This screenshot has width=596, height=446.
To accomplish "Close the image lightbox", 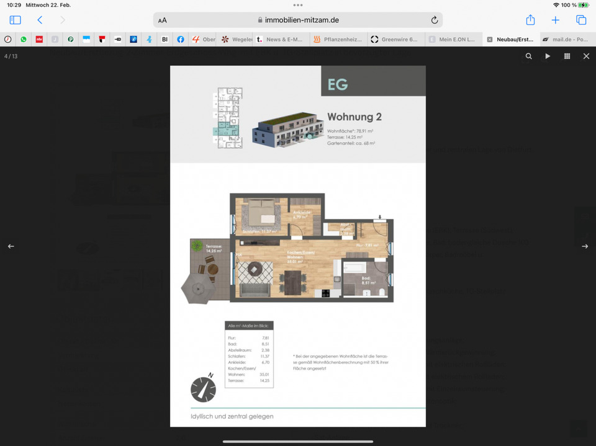I will (x=586, y=56).
